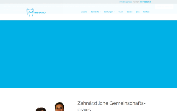
Task: Expand the Leistungen dropdown arrow
Action: (x=114, y=12)
